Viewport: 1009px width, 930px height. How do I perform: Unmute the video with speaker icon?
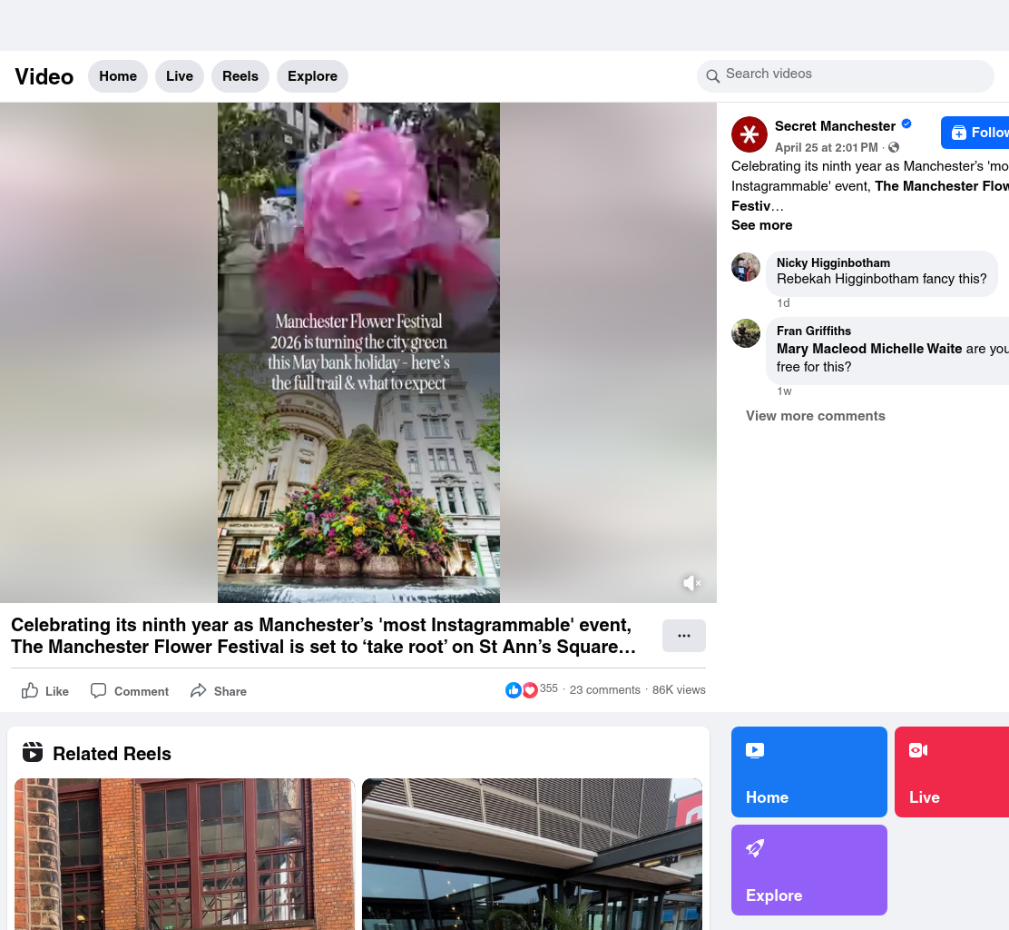point(691,583)
